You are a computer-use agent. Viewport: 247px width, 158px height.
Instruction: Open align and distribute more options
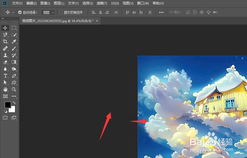tap(161, 12)
